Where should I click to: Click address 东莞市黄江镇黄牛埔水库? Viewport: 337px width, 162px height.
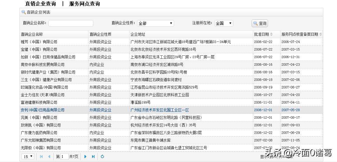[x=150, y=140]
